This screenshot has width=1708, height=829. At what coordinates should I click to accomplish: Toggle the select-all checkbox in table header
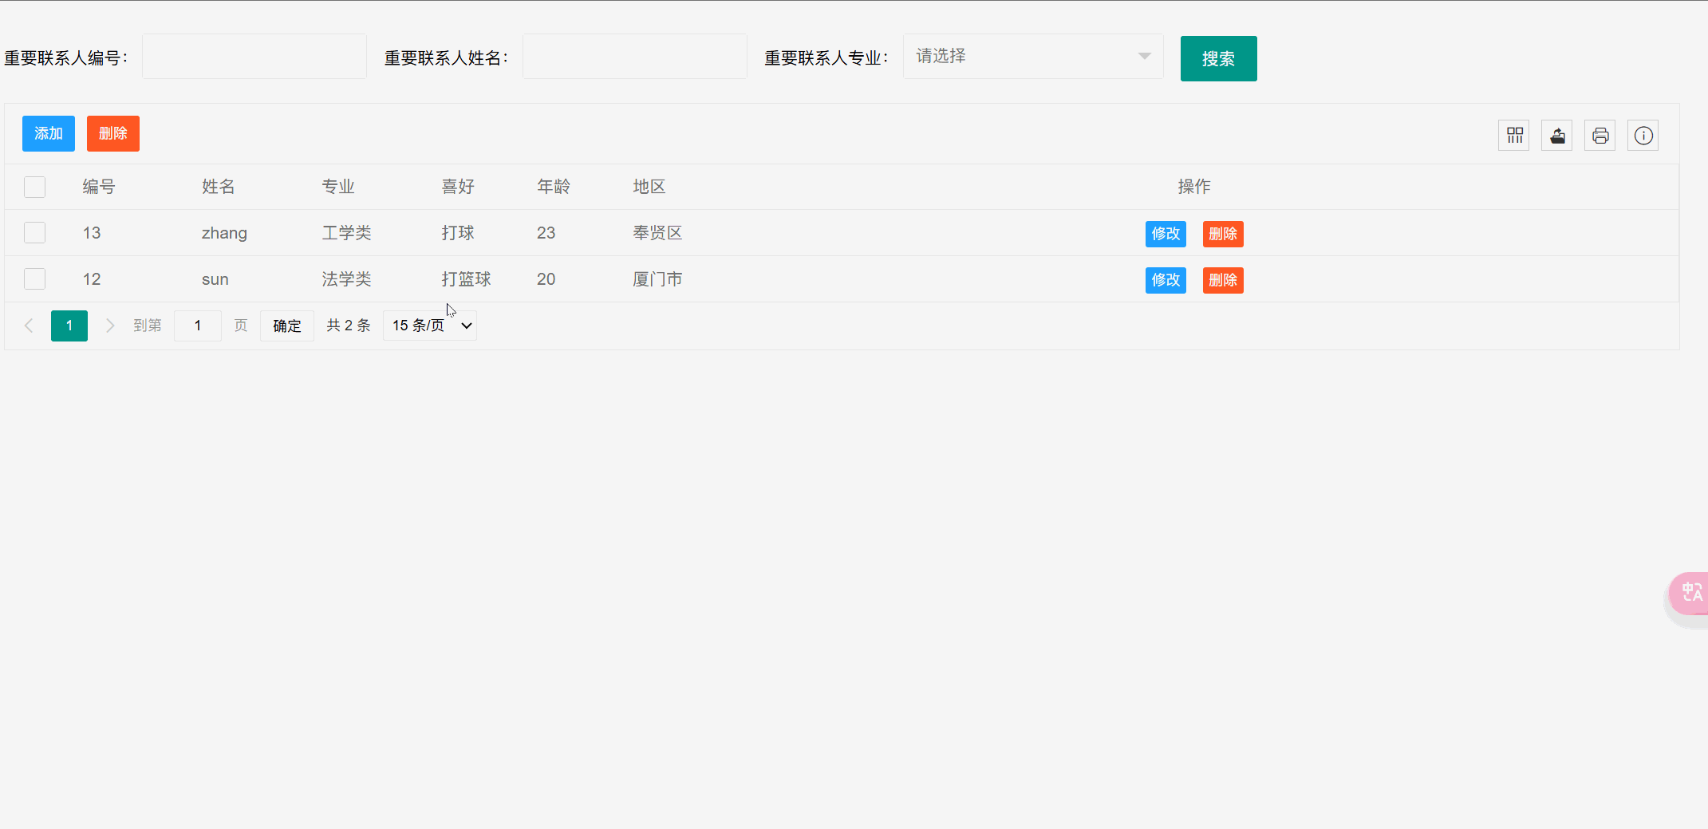click(34, 187)
